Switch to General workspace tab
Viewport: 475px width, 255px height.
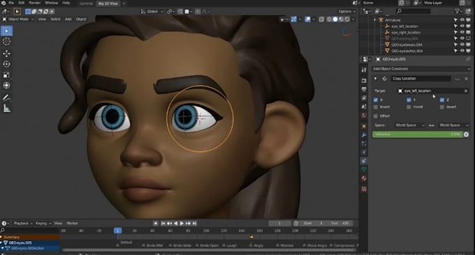click(86, 3)
